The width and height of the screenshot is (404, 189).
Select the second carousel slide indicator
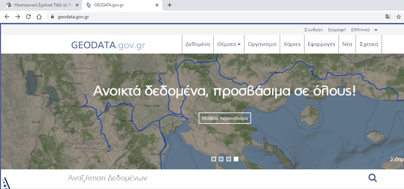click(x=221, y=159)
